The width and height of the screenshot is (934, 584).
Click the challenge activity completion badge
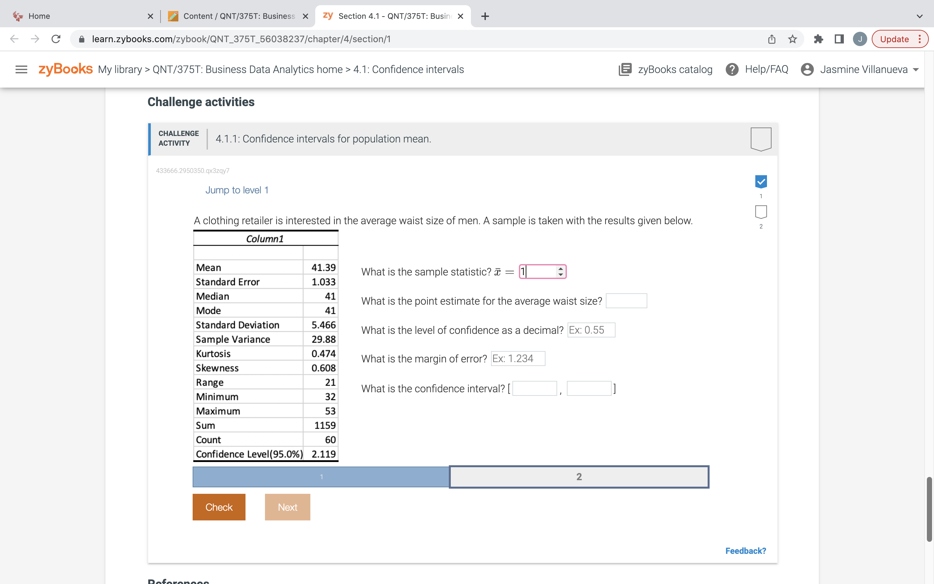tap(761, 139)
